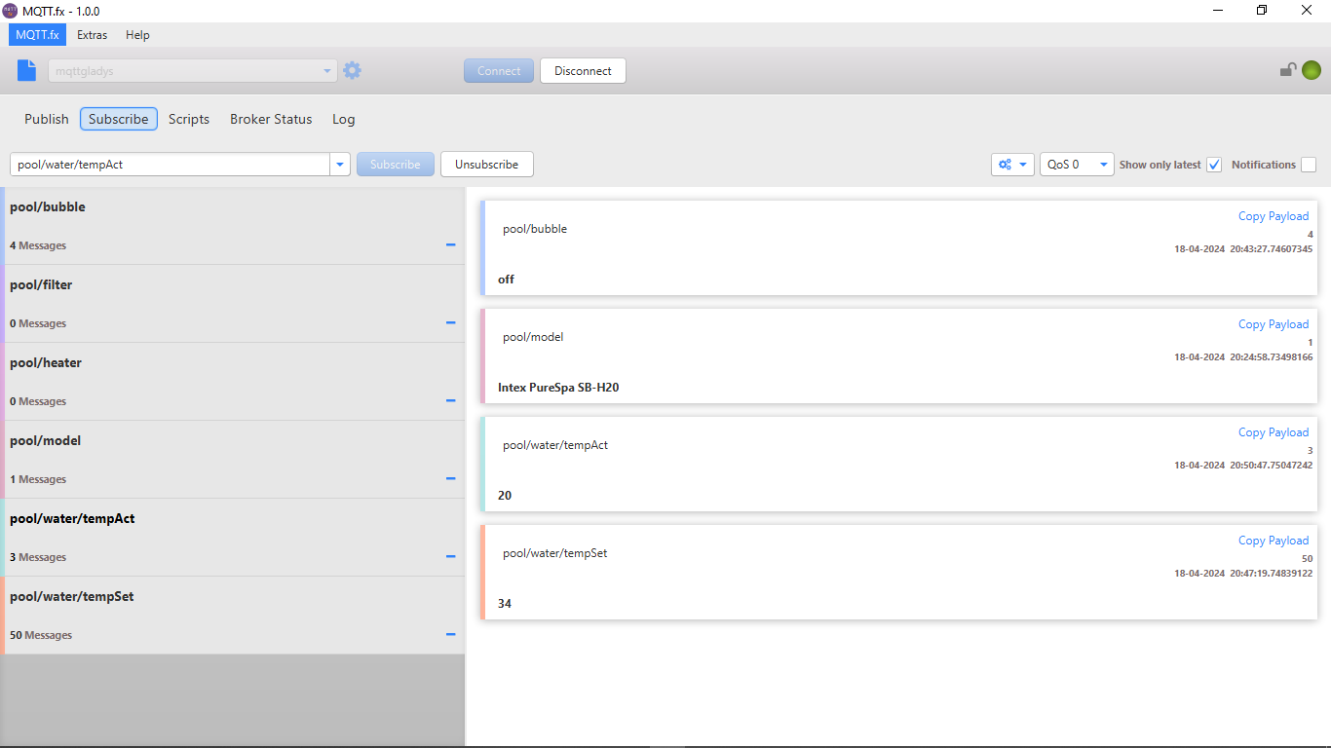This screenshot has height=748, width=1331.
Task: Click the timestamp 20:43:27.74607345
Action: [x=1271, y=249]
